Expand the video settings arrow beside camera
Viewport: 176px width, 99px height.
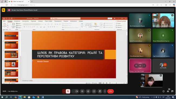(x=73, y=91)
